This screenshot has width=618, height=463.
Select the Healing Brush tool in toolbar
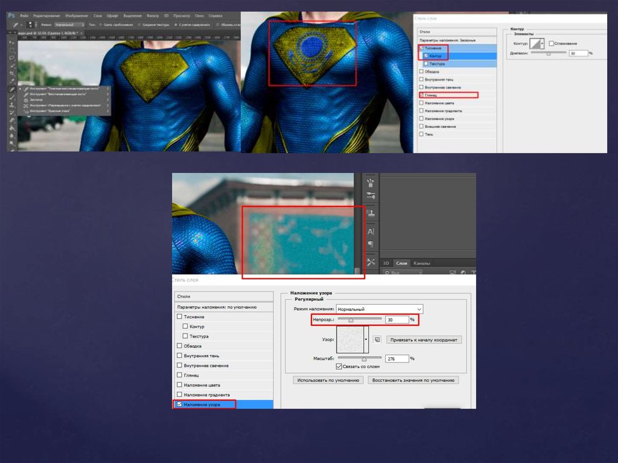[12, 89]
